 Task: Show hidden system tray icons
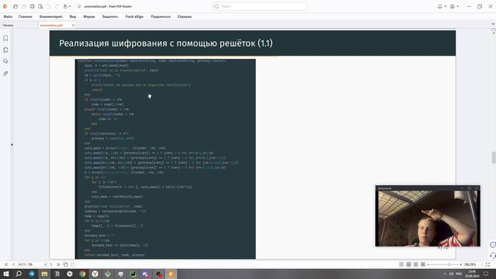click(444, 274)
